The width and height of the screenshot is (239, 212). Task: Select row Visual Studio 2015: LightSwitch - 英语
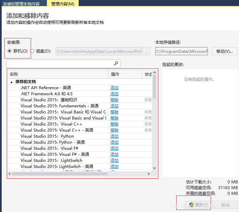79,167
